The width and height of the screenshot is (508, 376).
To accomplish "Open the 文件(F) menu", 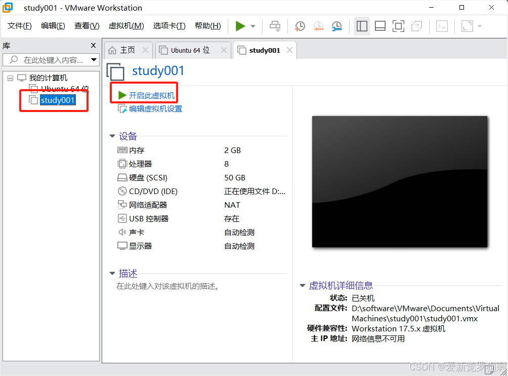I will tap(19, 26).
